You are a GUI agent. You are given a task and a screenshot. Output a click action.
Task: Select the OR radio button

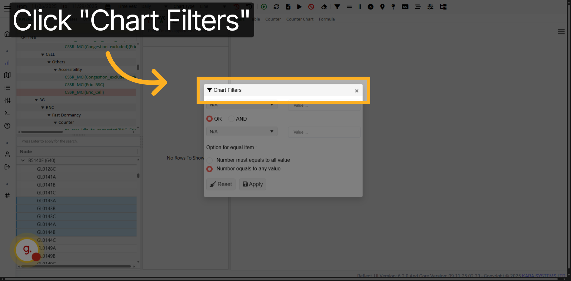[x=209, y=119]
